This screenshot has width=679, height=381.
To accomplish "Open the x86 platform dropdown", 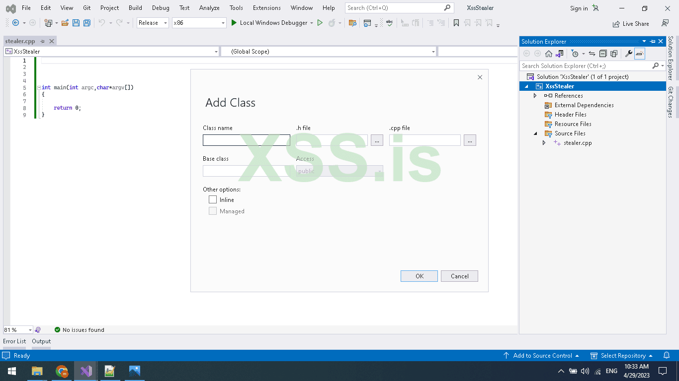I will point(199,23).
